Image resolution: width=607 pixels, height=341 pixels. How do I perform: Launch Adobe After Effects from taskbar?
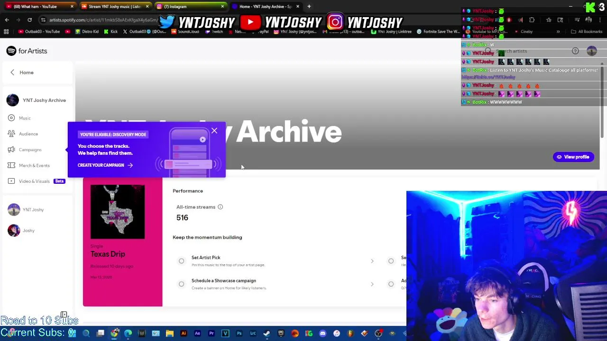pyautogui.click(x=197, y=333)
